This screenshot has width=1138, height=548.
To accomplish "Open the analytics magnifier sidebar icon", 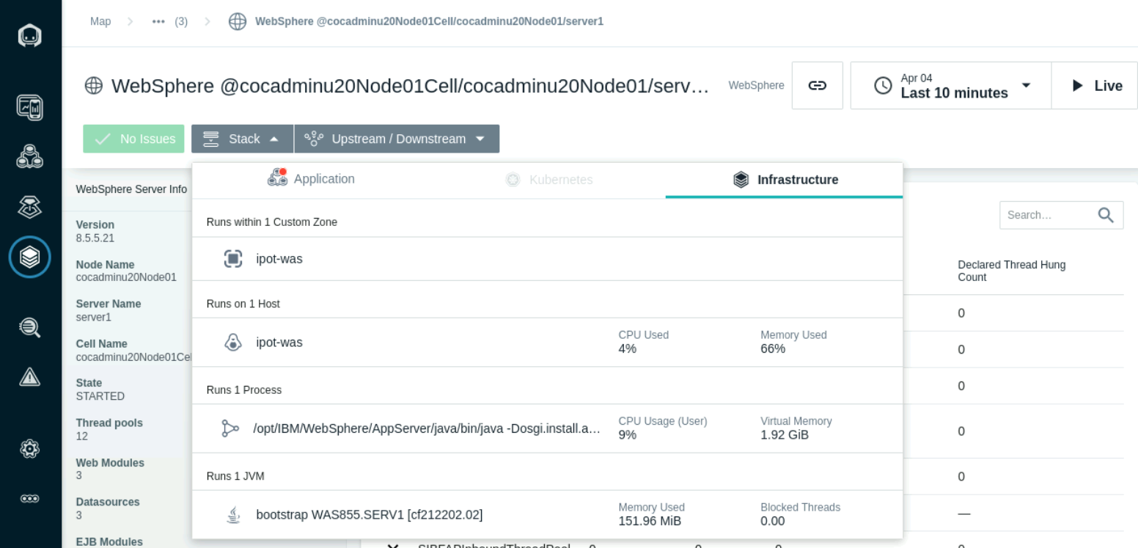I will [x=29, y=329].
